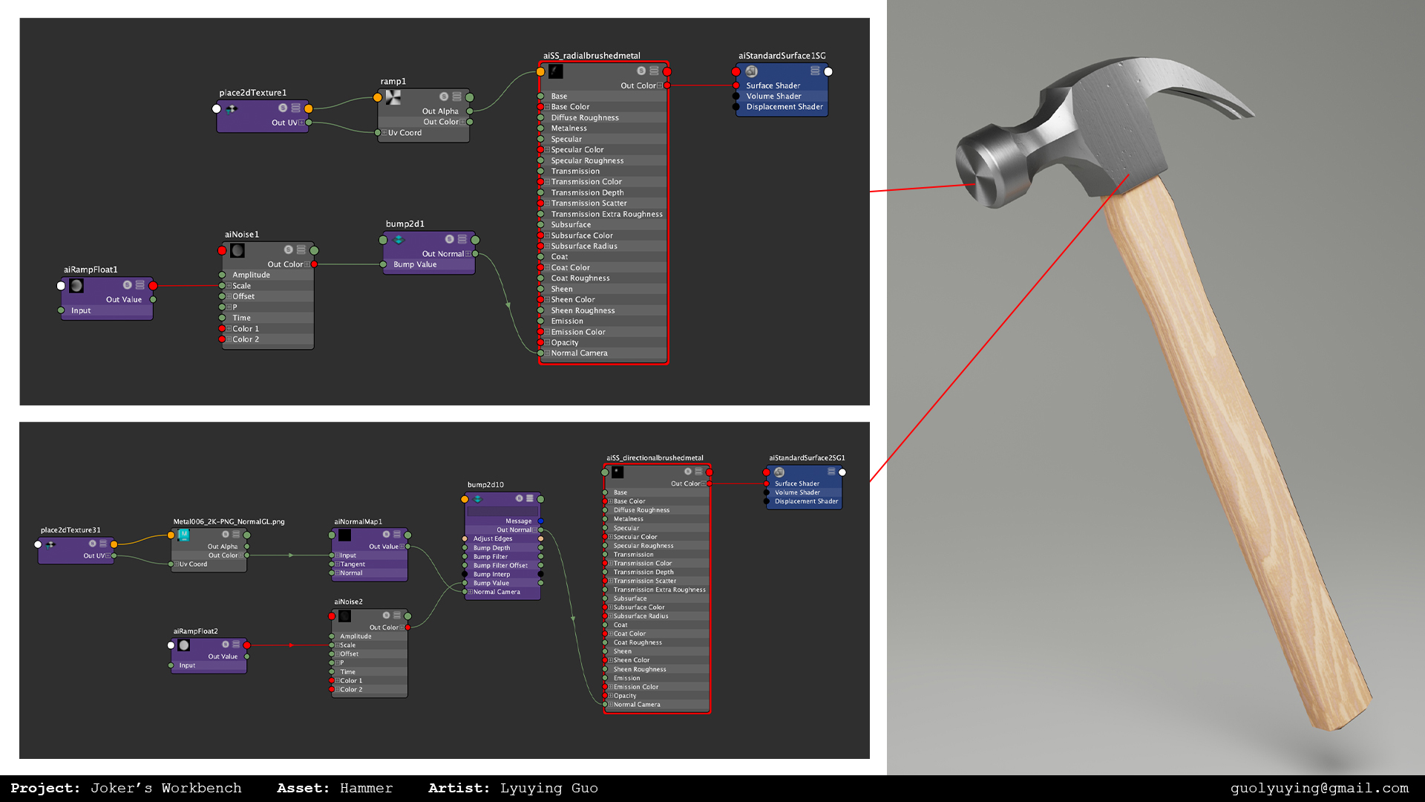The image size is (1425, 802).
Task: Expand the Normal Camera attribute on bump2d10
Action: pos(470,592)
